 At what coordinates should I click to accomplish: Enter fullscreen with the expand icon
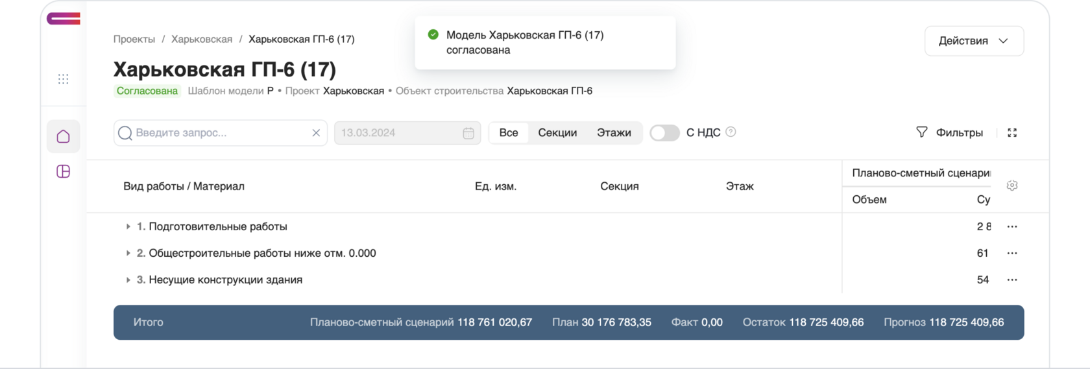click(1011, 133)
